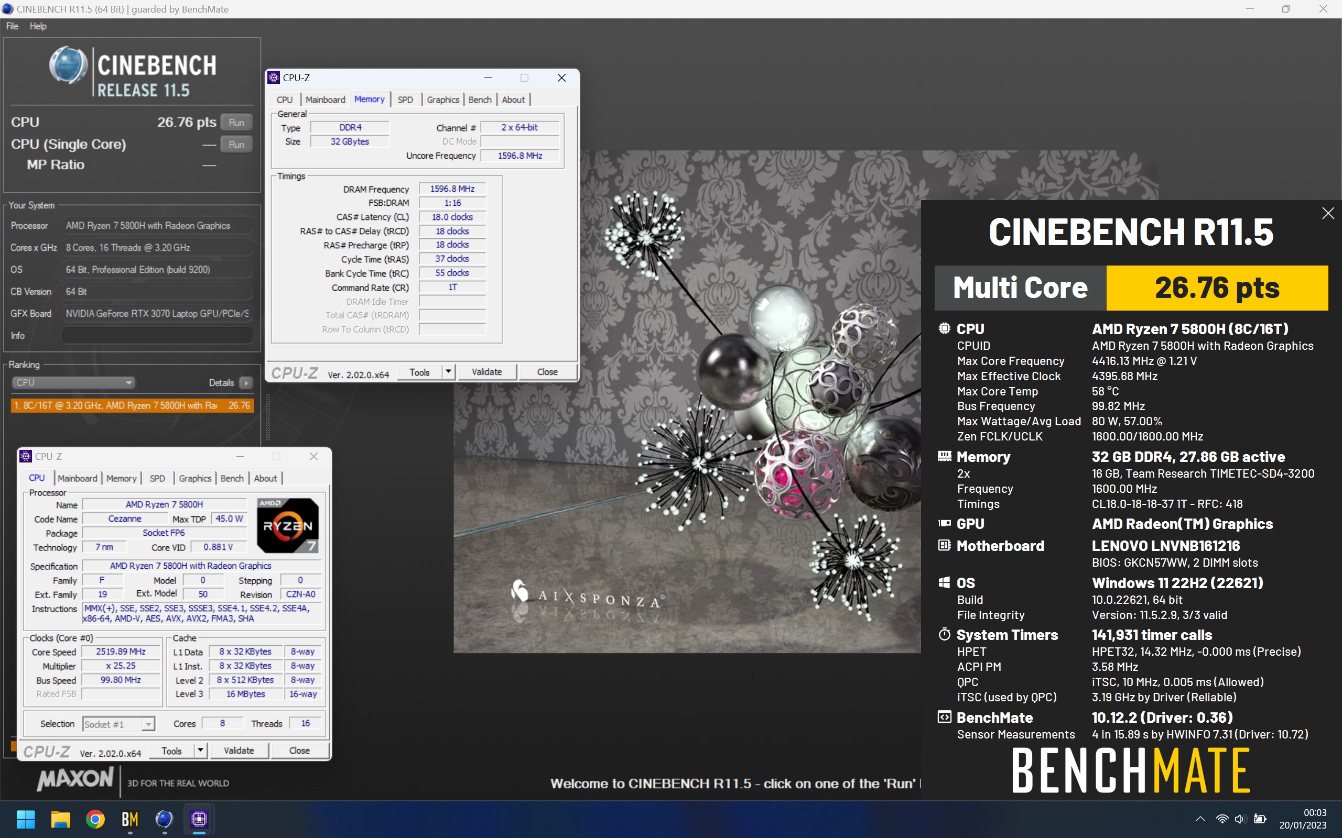
Task: Run the CPU Single Core benchmark
Action: point(236,145)
